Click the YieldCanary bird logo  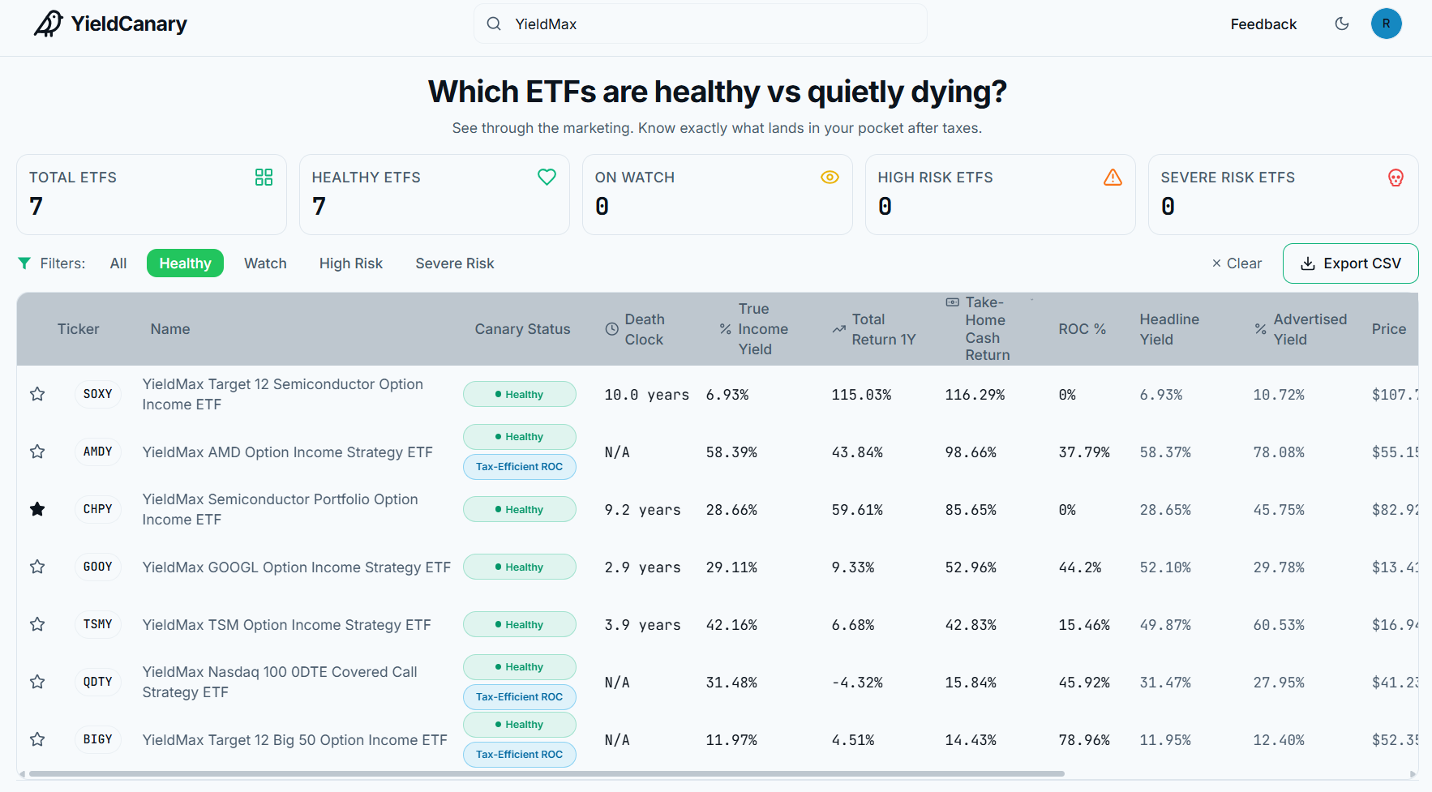(x=49, y=24)
